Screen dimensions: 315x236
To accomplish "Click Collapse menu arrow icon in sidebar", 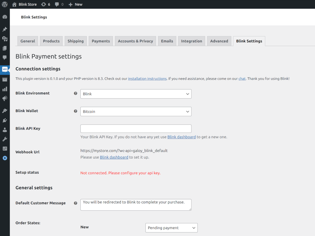I will pos(5,158).
